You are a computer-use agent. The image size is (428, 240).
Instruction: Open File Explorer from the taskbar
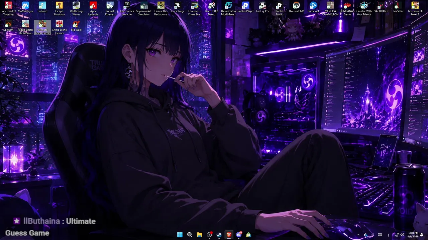pos(199,235)
